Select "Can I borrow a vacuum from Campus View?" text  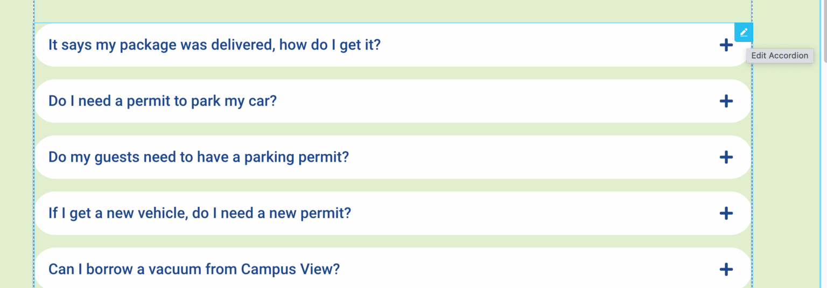coord(194,269)
